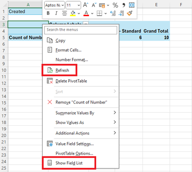Click the Show Field List icon
The width and height of the screenshot is (192, 172).
[49, 163]
